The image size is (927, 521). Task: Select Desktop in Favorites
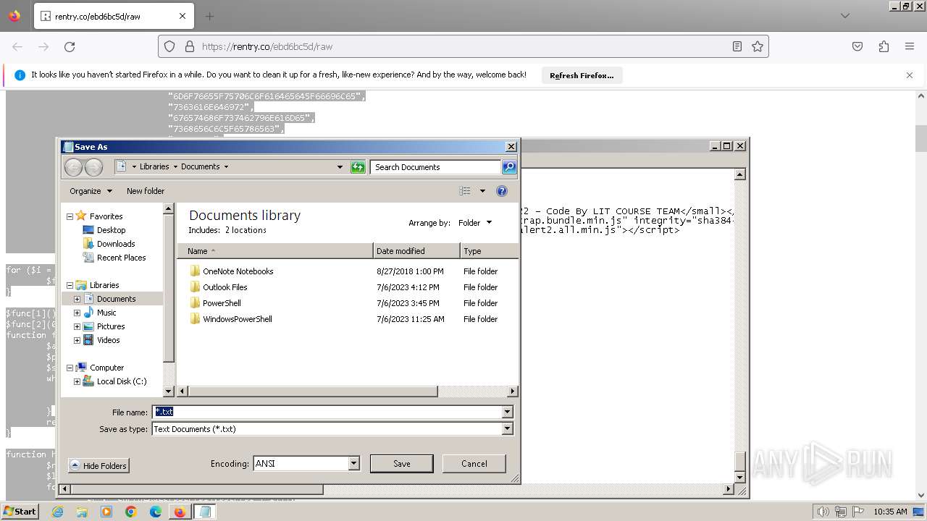[x=111, y=230]
